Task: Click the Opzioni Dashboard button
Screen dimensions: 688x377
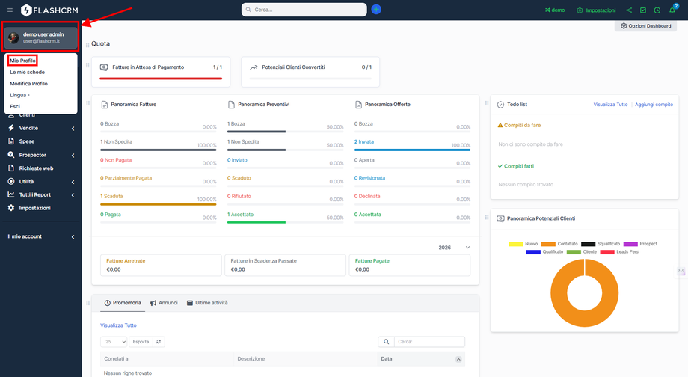Action: 645,26
